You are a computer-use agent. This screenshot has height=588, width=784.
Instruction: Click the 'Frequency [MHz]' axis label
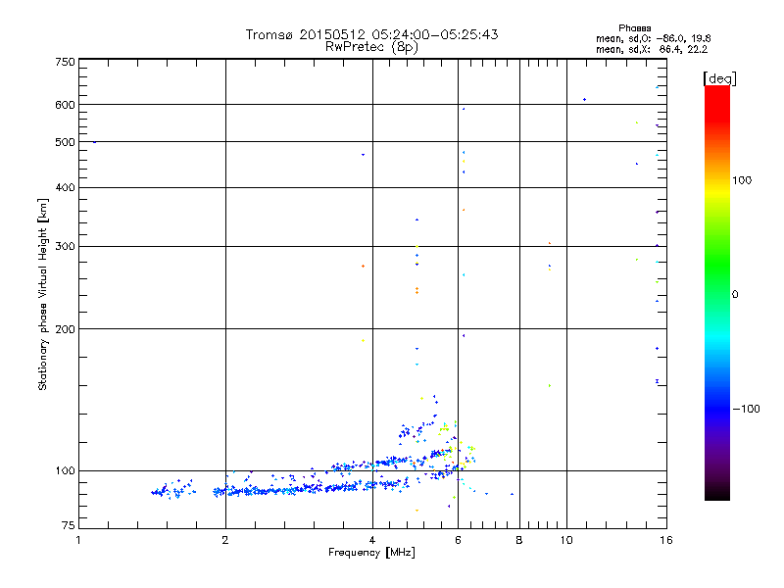click(x=371, y=553)
